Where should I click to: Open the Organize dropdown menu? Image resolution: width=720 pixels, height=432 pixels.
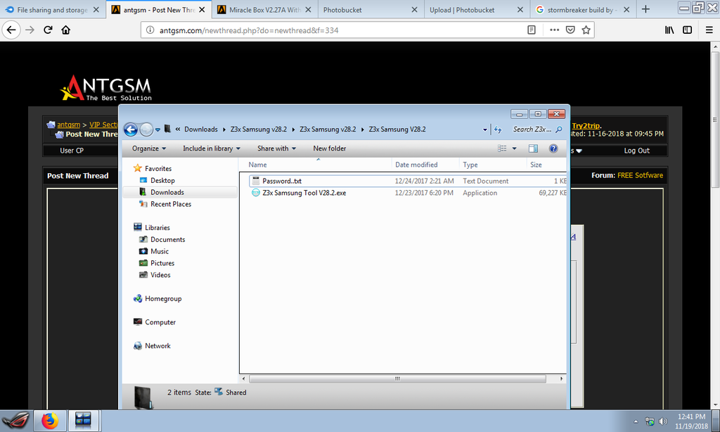pos(149,148)
